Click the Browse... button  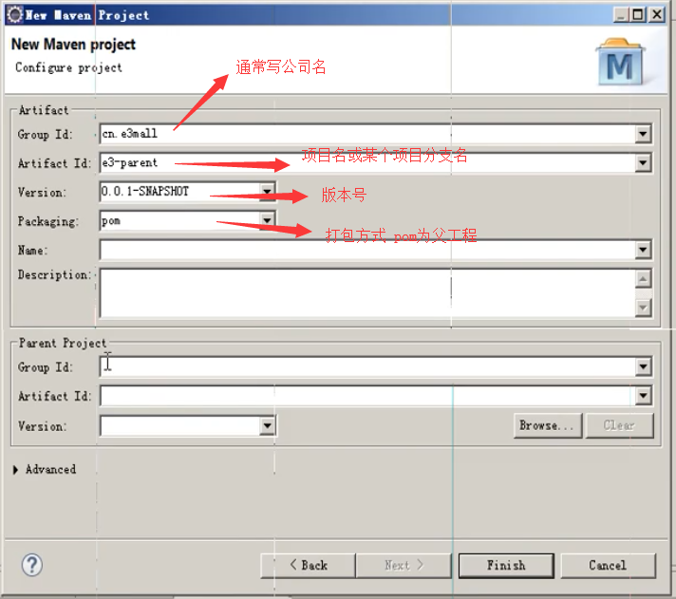[x=548, y=426]
